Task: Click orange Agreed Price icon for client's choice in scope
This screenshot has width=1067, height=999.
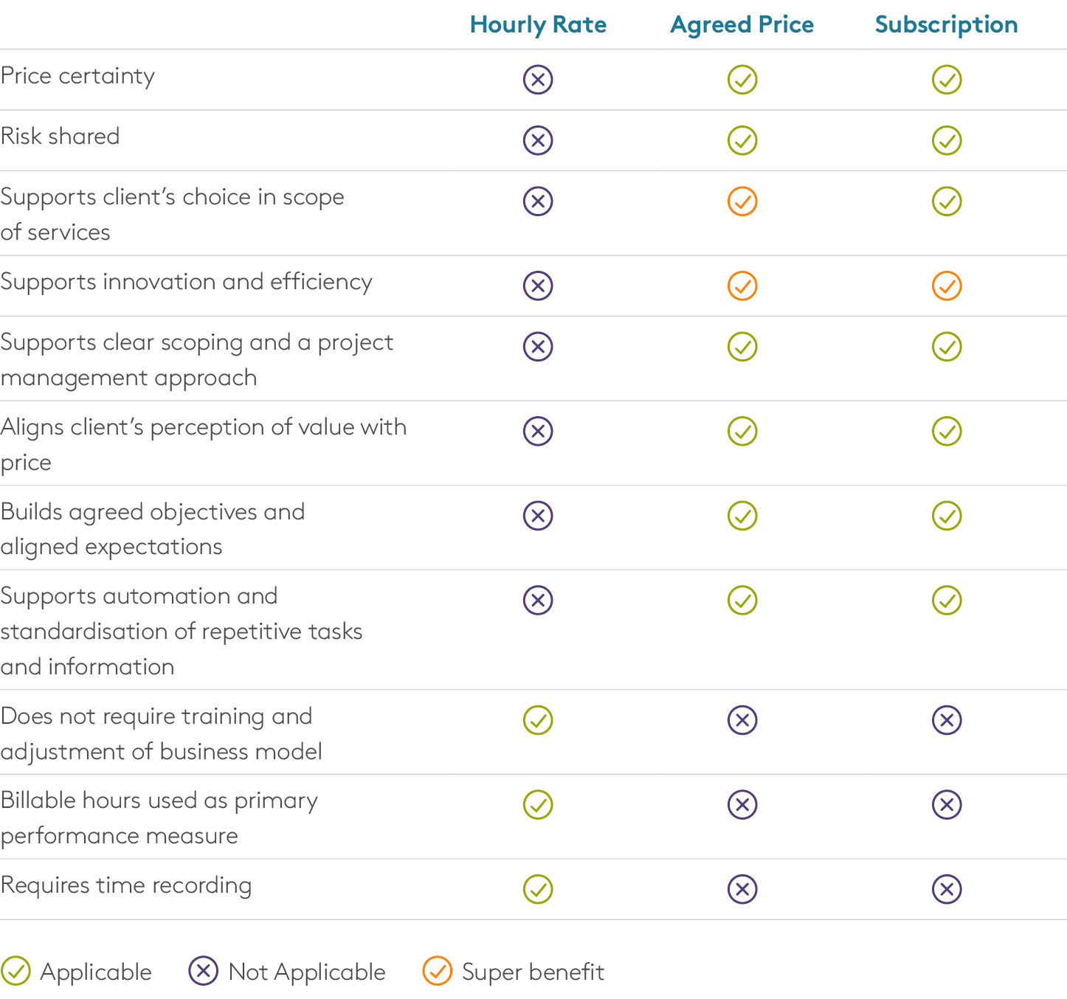Action: click(x=742, y=201)
